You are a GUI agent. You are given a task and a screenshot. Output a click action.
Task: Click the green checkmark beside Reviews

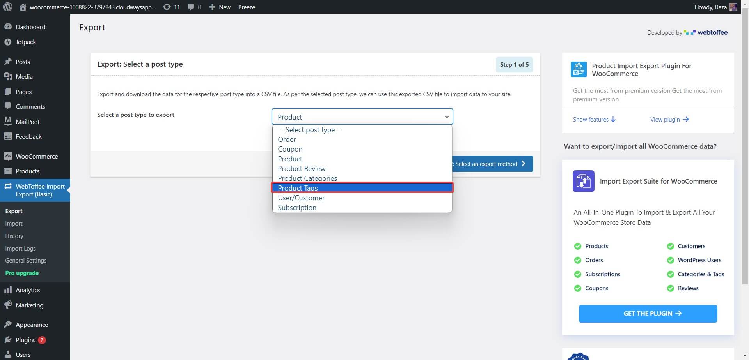click(671, 288)
